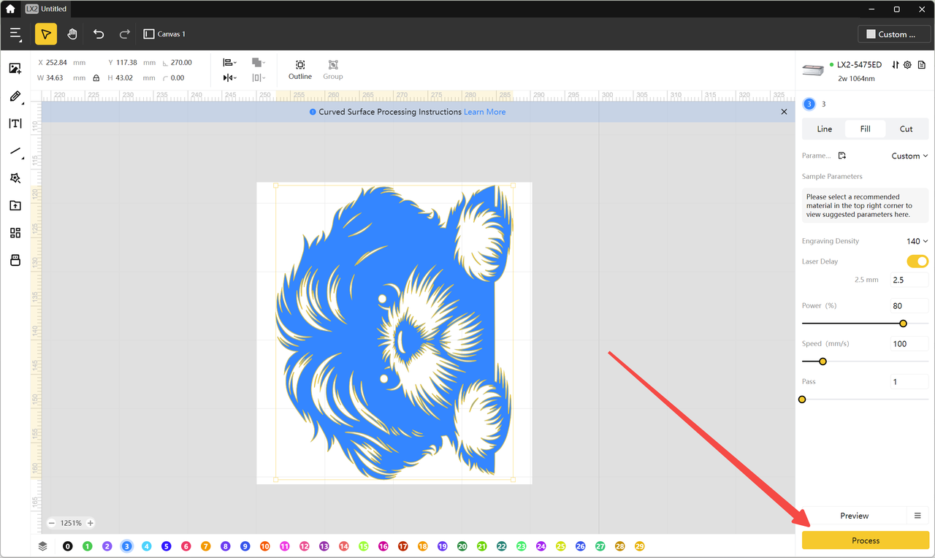Screen dimensions: 935x558
Task: Click the Outline tool icon
Action: [299, 65]
